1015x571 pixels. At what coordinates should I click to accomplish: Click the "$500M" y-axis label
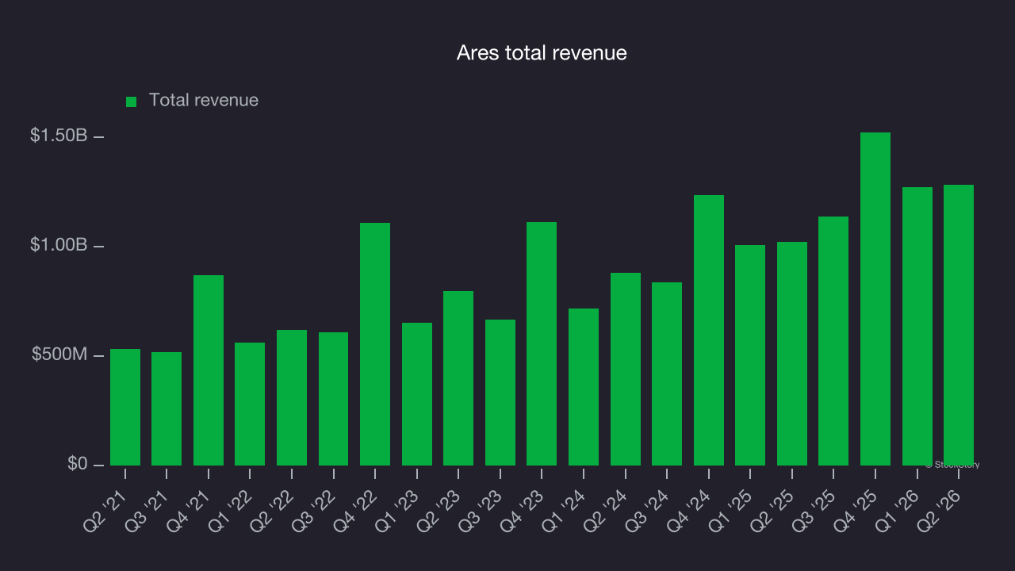coord(59,354)
